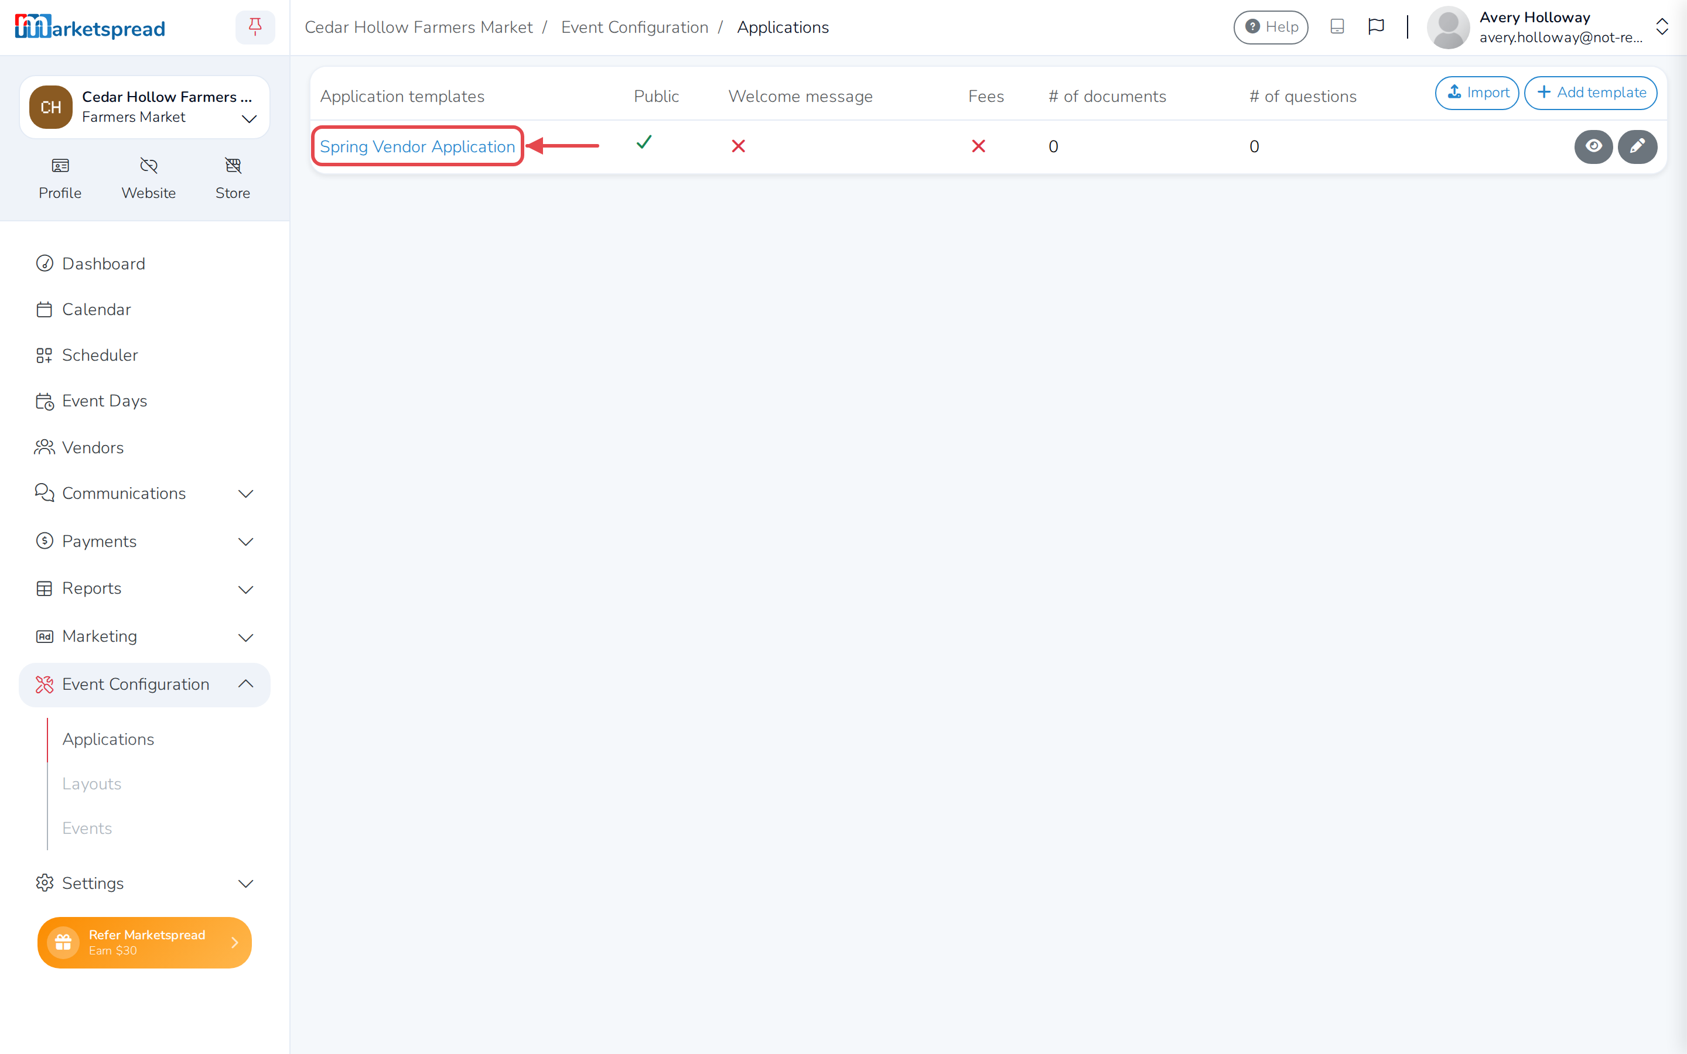Select Layouts submenu item
1687x1054 pixels.
coord(91,783)
